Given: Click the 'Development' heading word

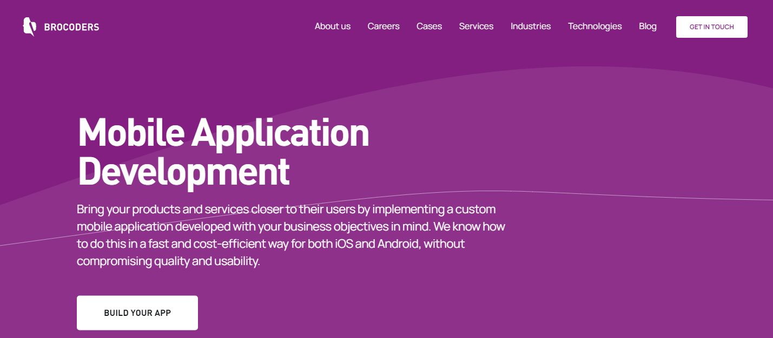Looking at the screenshot, I should [x=184, y=171].
